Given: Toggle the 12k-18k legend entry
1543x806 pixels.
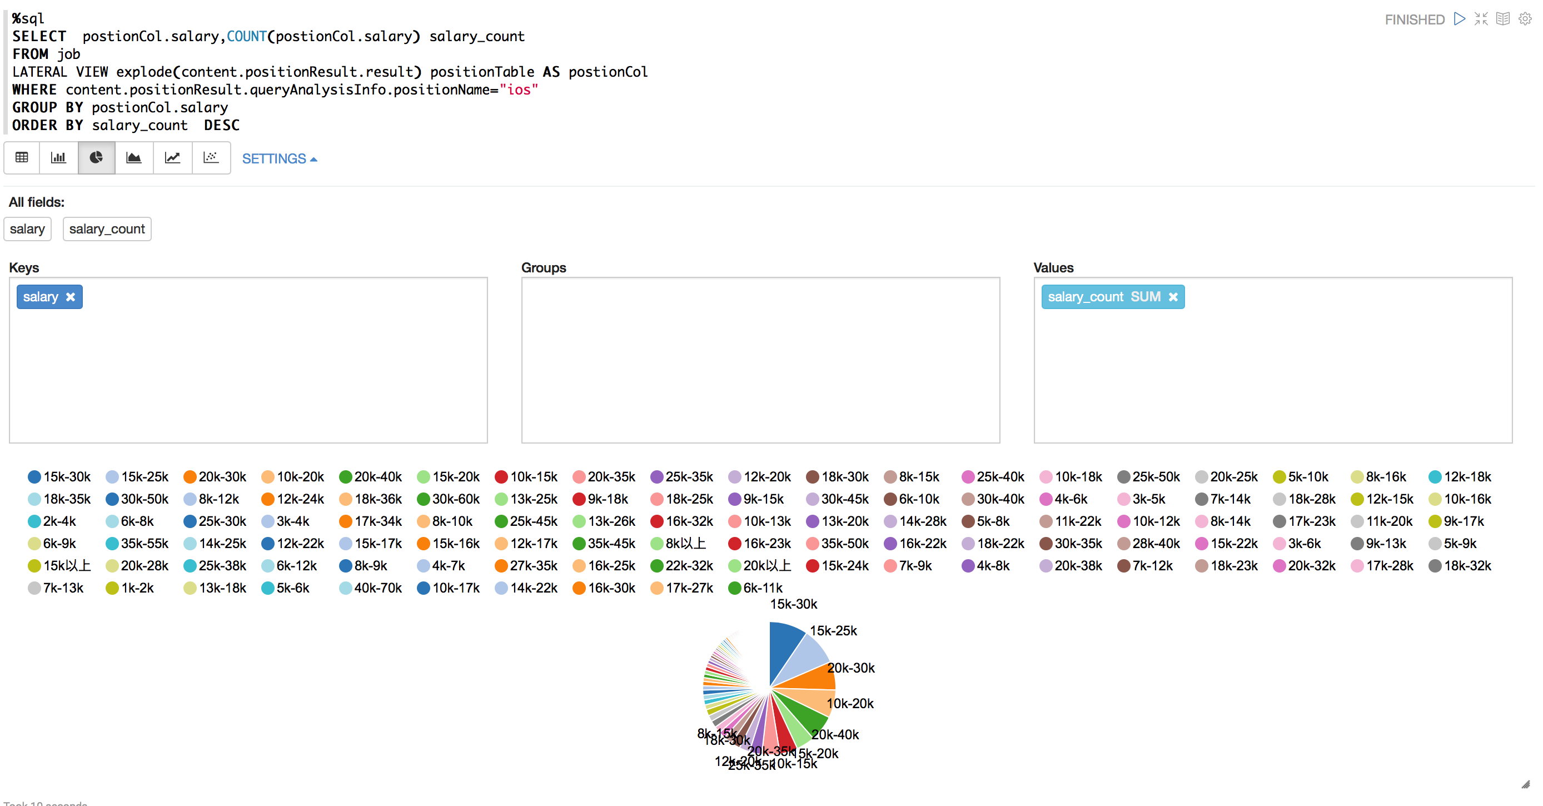Looking at the screenshot, I should point(1460,477).
